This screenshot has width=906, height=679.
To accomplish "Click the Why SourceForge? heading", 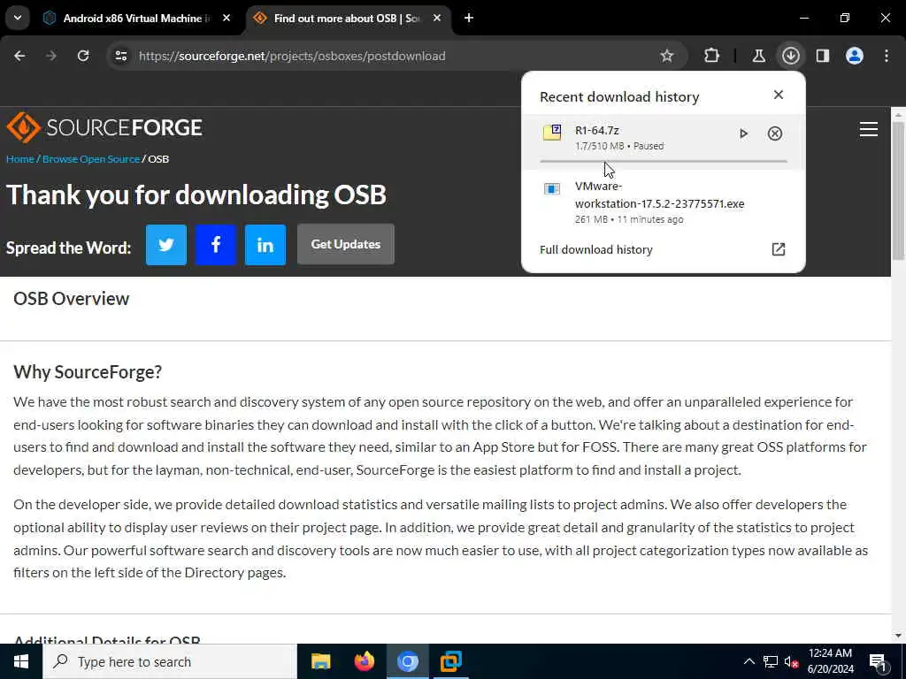I will point(88,372).
